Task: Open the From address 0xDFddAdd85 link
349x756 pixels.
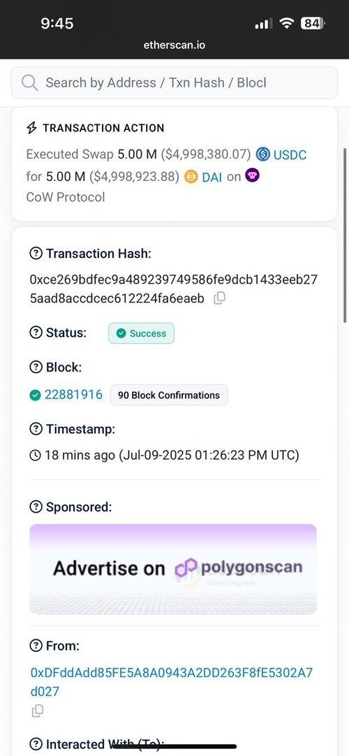Action: click(x=172, y=682)
